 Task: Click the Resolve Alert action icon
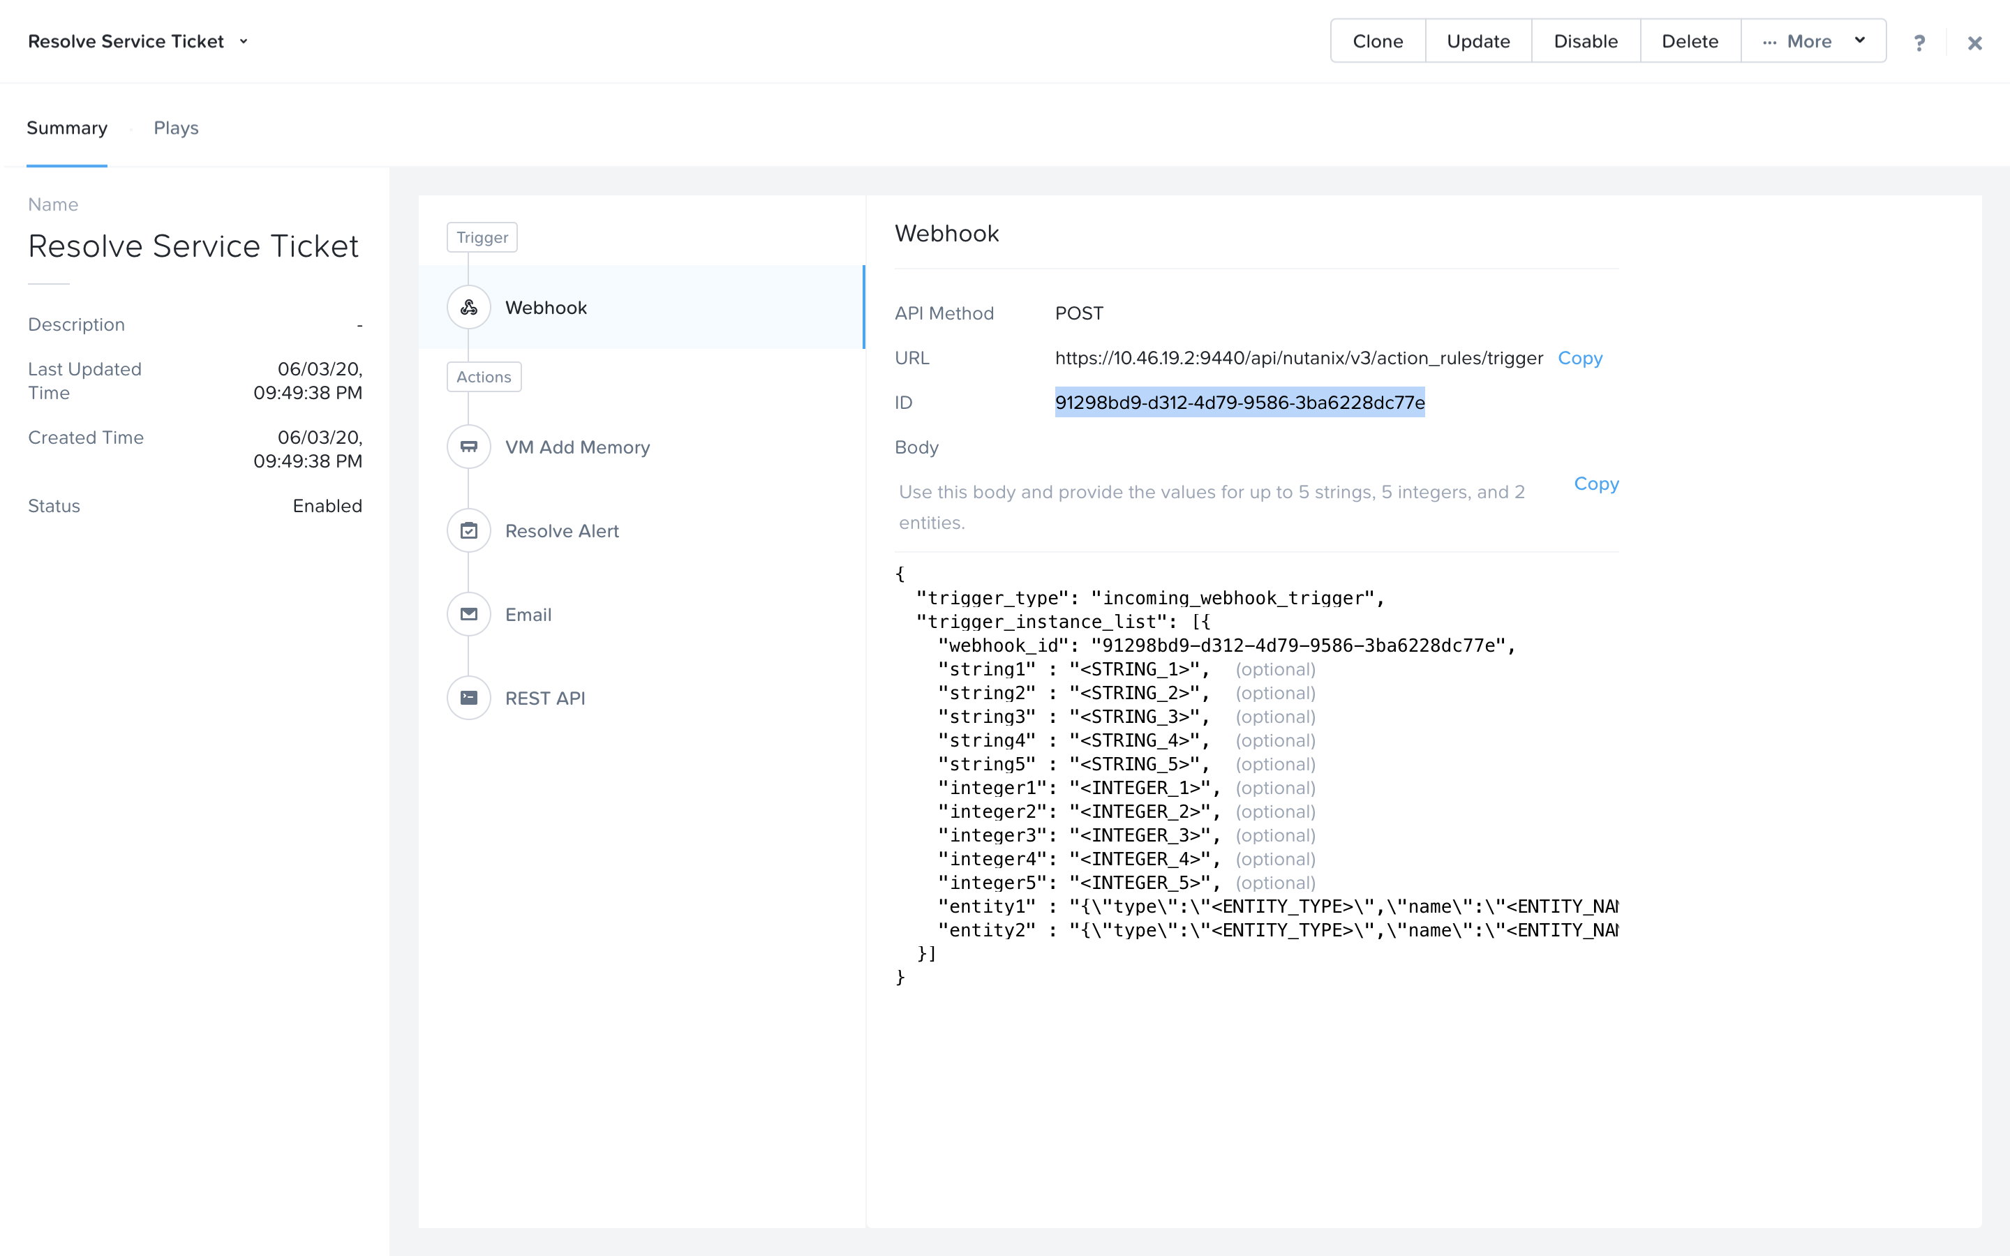468,531
